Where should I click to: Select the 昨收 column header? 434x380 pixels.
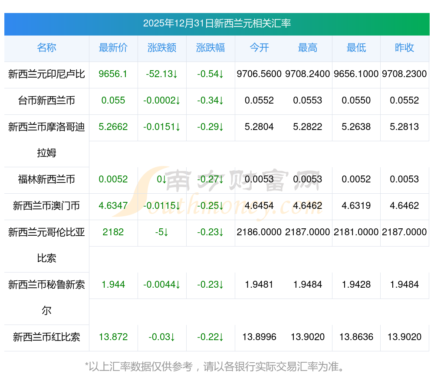(x=404, y=48)
